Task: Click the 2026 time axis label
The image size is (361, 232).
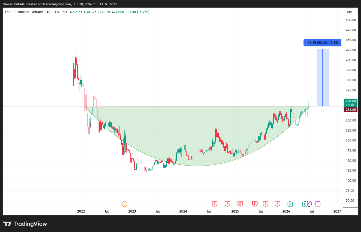Action: point(286,211)
